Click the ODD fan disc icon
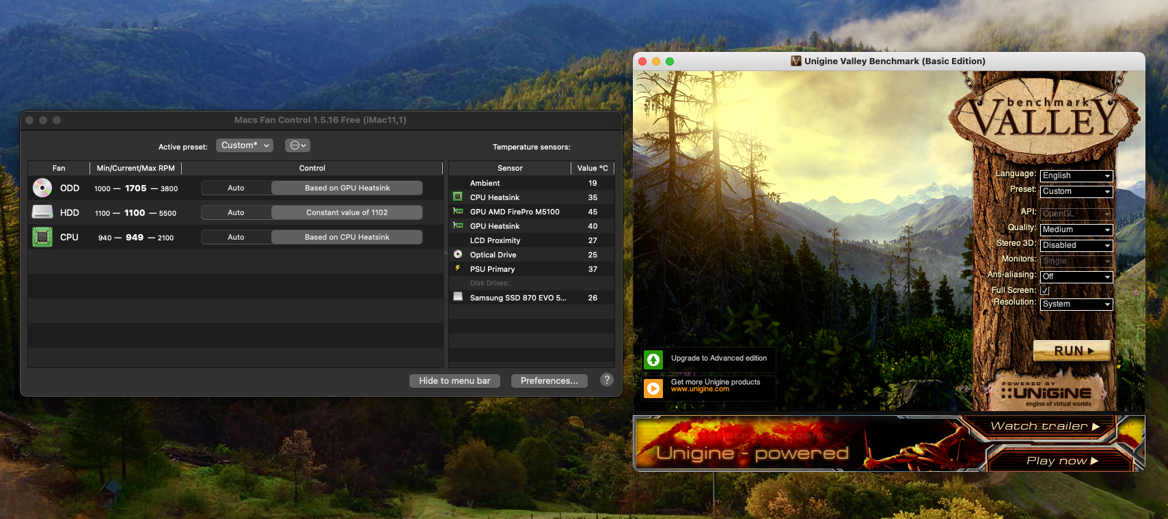Viewport: 1168px width, 519px height. pyautogui.click(x=42, y=188)
